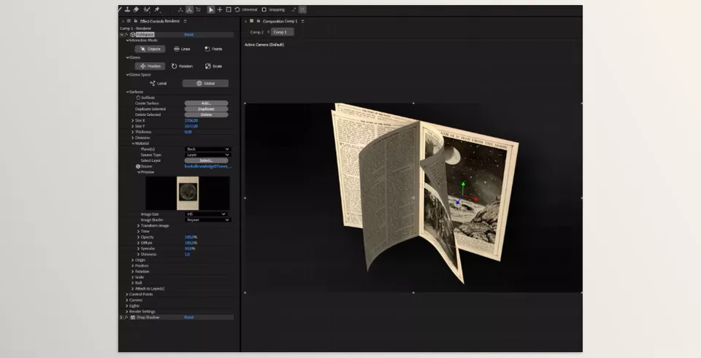Click the Composition panel color label swatch
The image size is (701, 358).
click(252, 21)
